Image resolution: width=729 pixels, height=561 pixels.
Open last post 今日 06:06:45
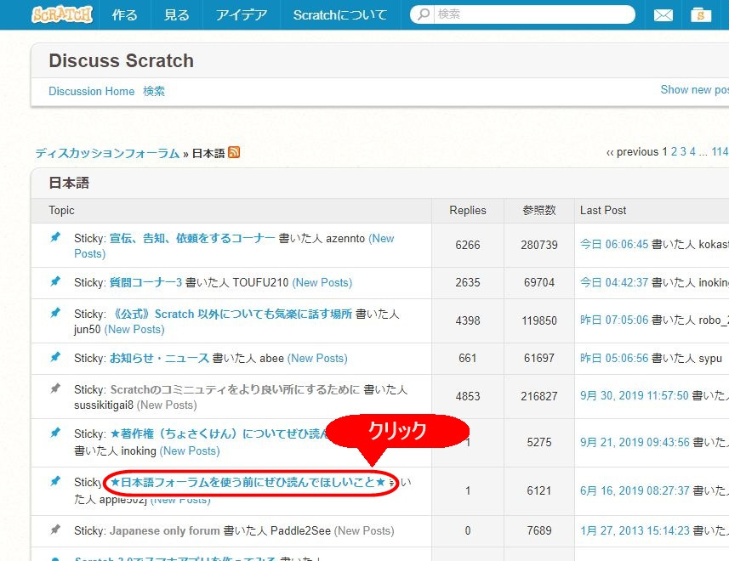tap(613, 244)
